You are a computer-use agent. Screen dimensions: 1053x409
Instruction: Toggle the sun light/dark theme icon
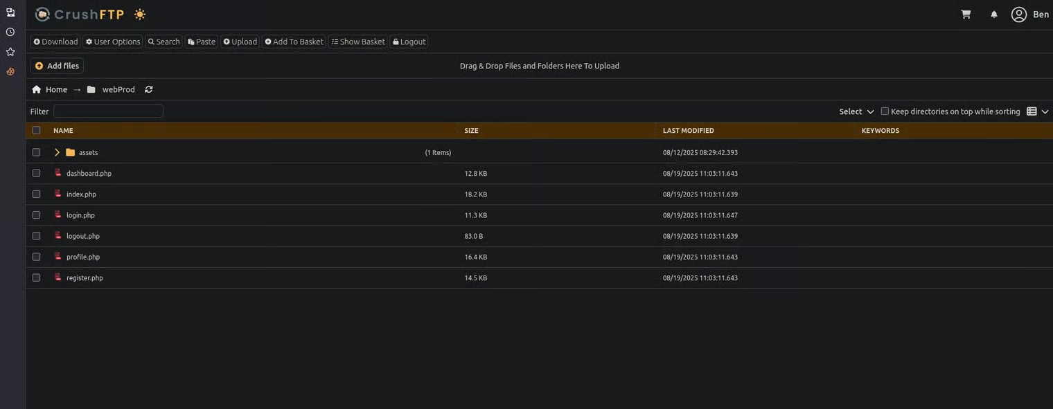(140, 15)
